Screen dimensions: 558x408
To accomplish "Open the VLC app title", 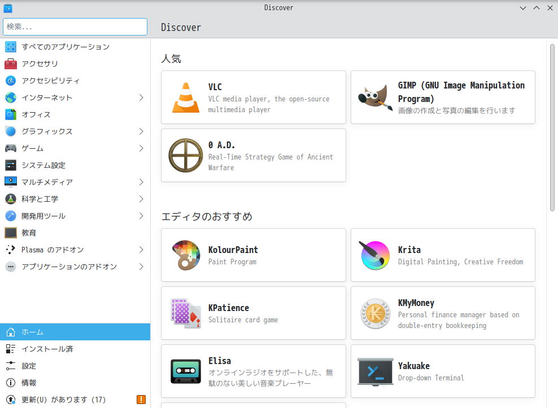I will pos(215,87).
